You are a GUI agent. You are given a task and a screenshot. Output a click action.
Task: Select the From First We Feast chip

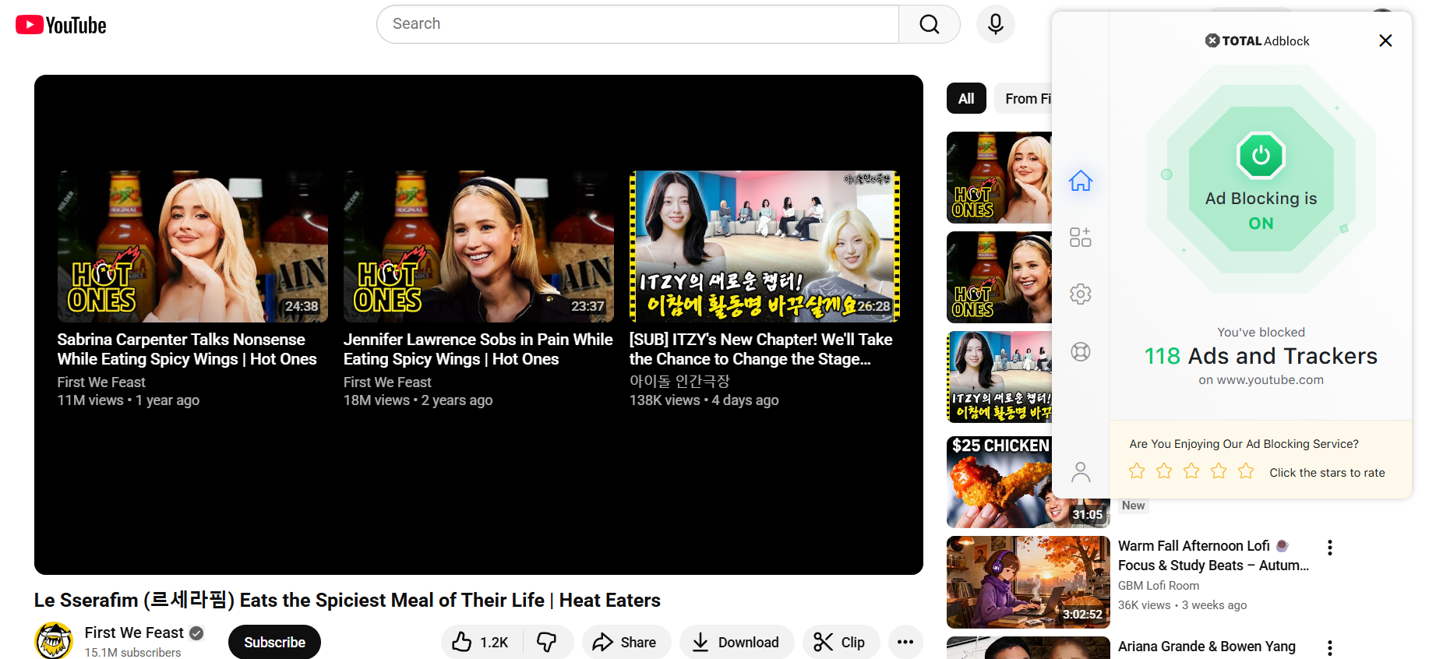click(1024, 98)
